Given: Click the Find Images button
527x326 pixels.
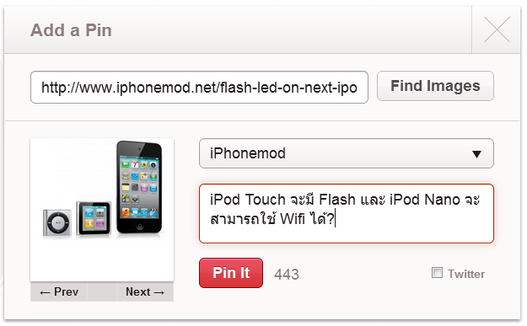Looking at the screenshot, I should click(435, 86).
